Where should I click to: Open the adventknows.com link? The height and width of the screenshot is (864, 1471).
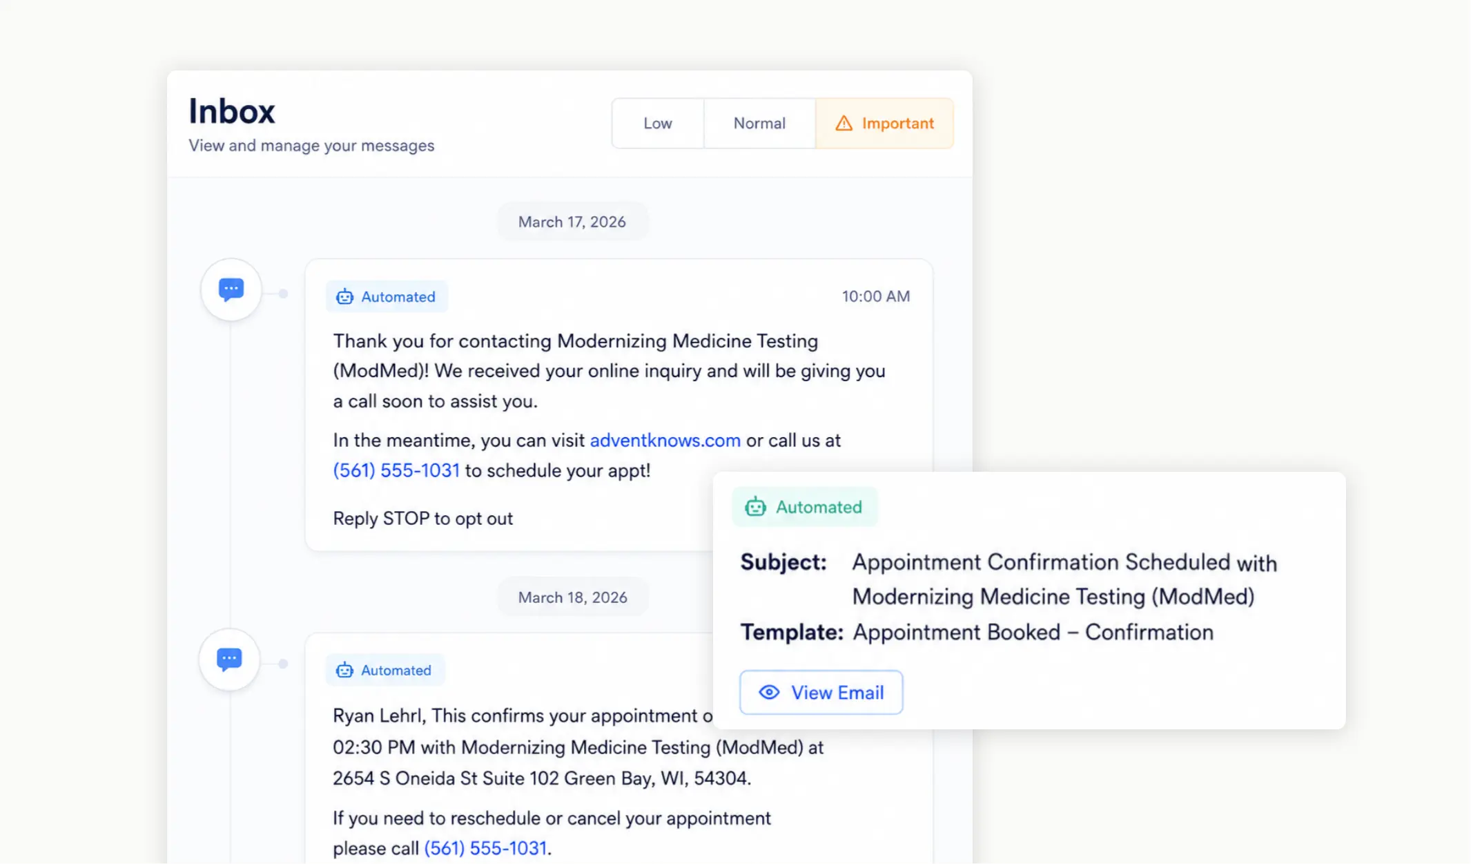click(665, 441)
